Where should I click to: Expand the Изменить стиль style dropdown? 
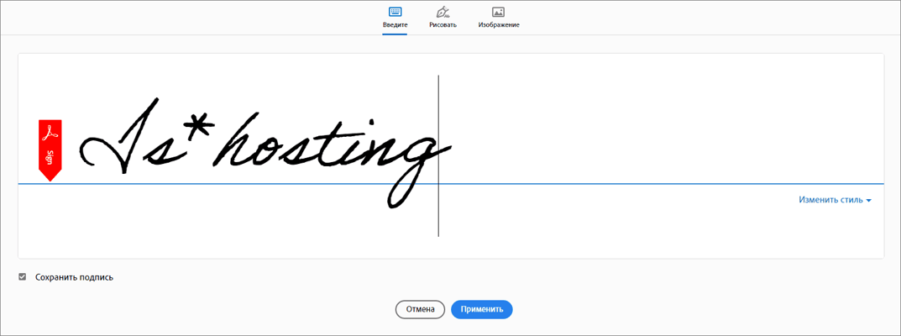click(x=830, y=200)
